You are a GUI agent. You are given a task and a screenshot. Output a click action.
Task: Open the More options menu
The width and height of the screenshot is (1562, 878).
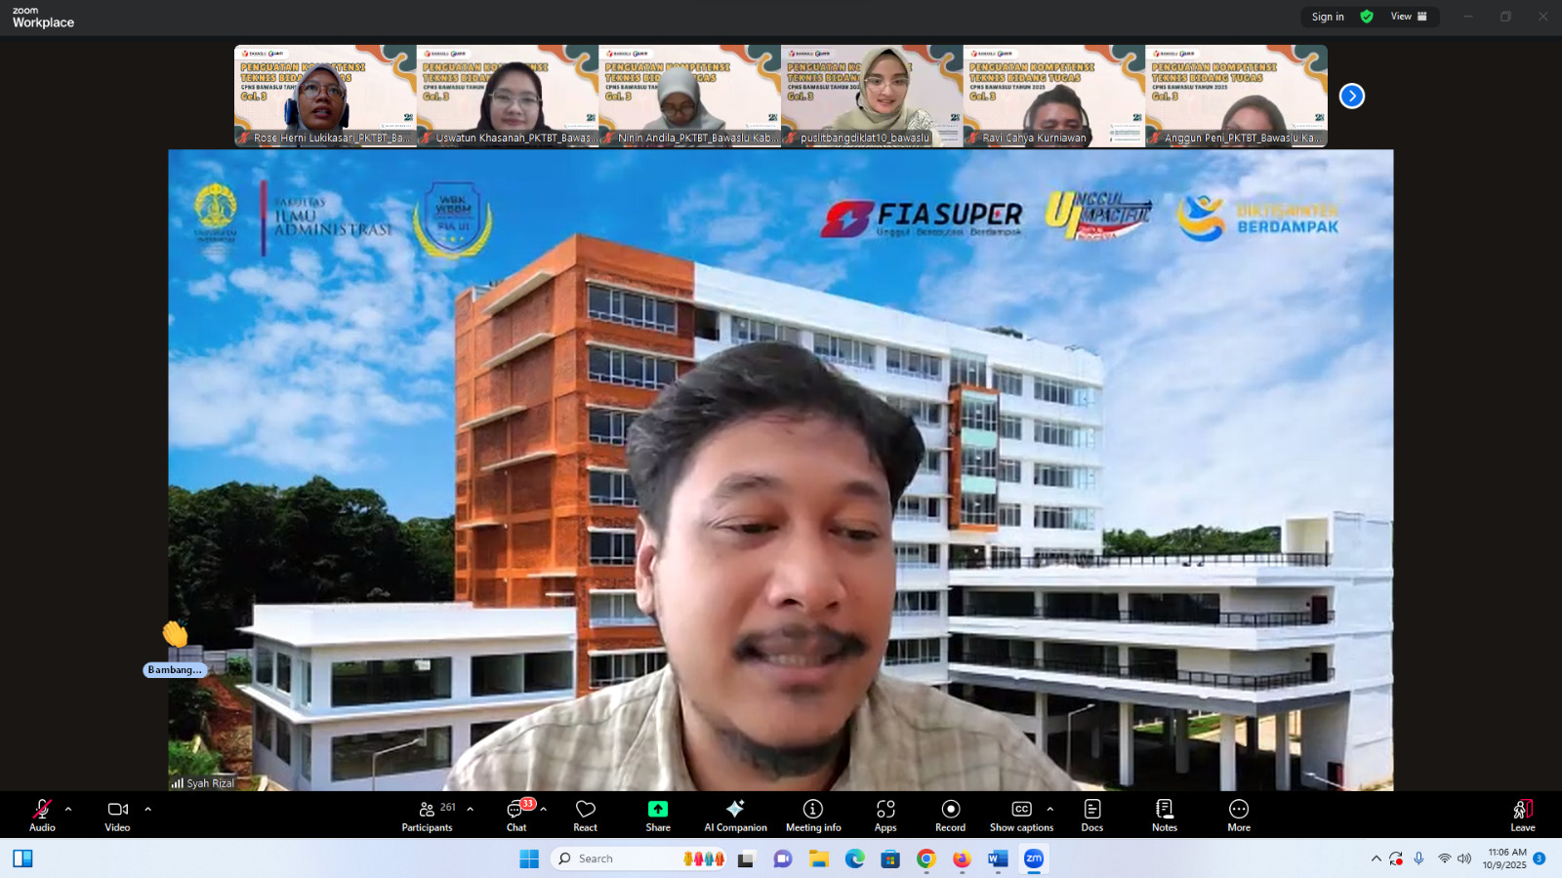click(x=1239, y=815)
